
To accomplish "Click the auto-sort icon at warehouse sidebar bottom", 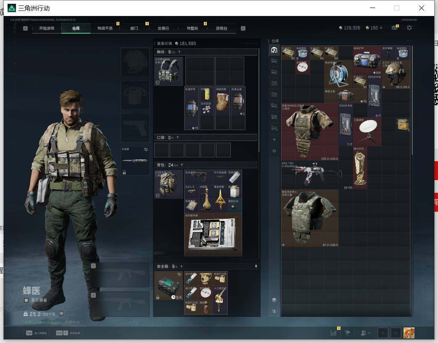I will tap(274, 311).
